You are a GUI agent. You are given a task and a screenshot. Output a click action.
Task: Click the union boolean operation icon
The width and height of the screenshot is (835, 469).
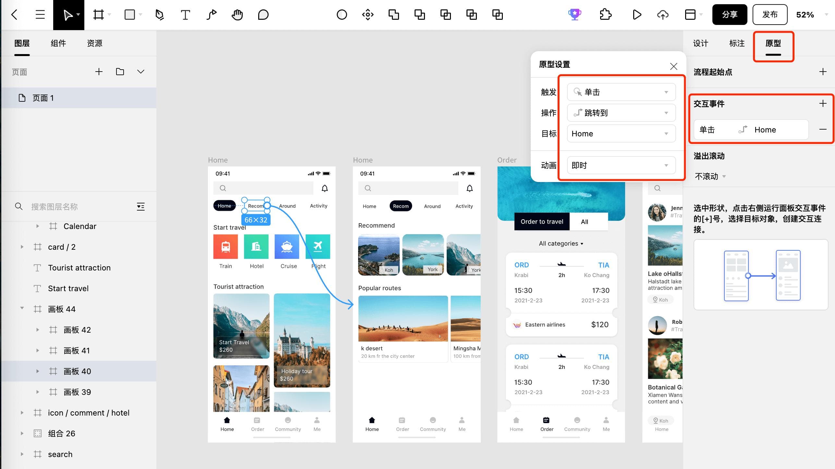[x=393, y=15]
